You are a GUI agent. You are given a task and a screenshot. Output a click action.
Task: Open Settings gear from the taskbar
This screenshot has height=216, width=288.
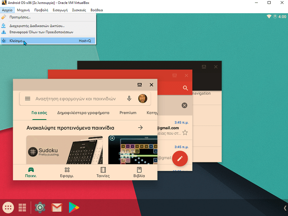[x=40, y=208]
